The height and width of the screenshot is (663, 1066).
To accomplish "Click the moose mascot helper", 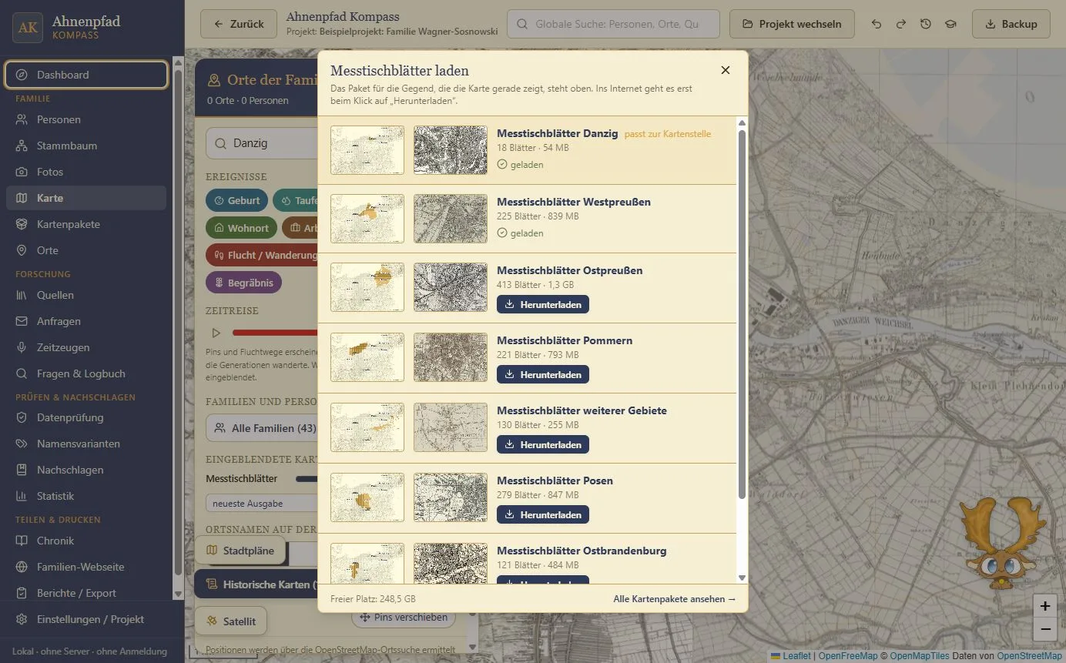I will click(x=1004, y=542).
